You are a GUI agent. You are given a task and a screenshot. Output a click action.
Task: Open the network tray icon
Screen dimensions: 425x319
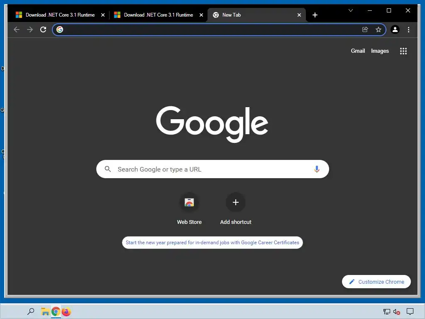pyautogui.click(x=386, y=312)
